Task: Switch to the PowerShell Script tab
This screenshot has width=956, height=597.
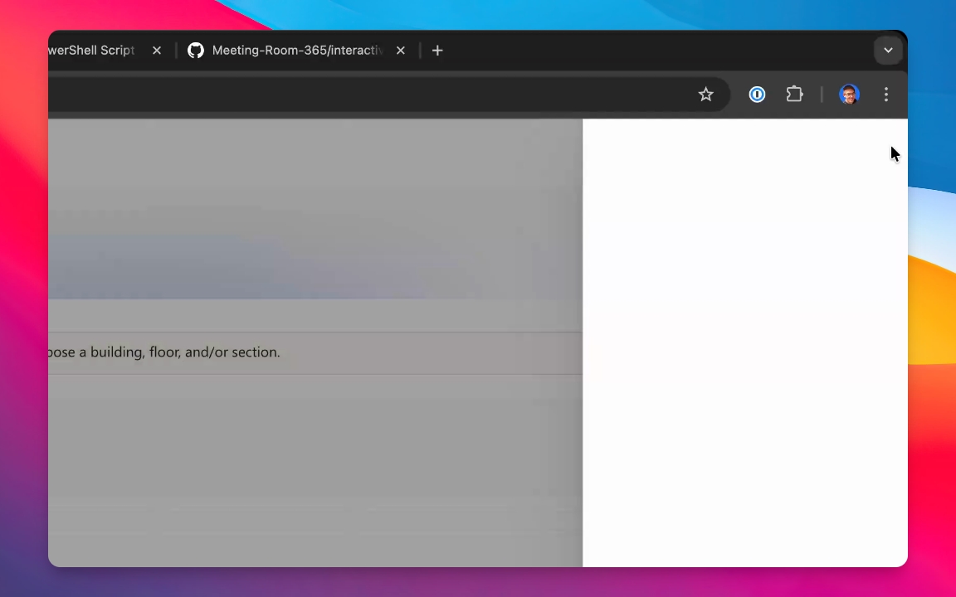Action: [91, 51]
